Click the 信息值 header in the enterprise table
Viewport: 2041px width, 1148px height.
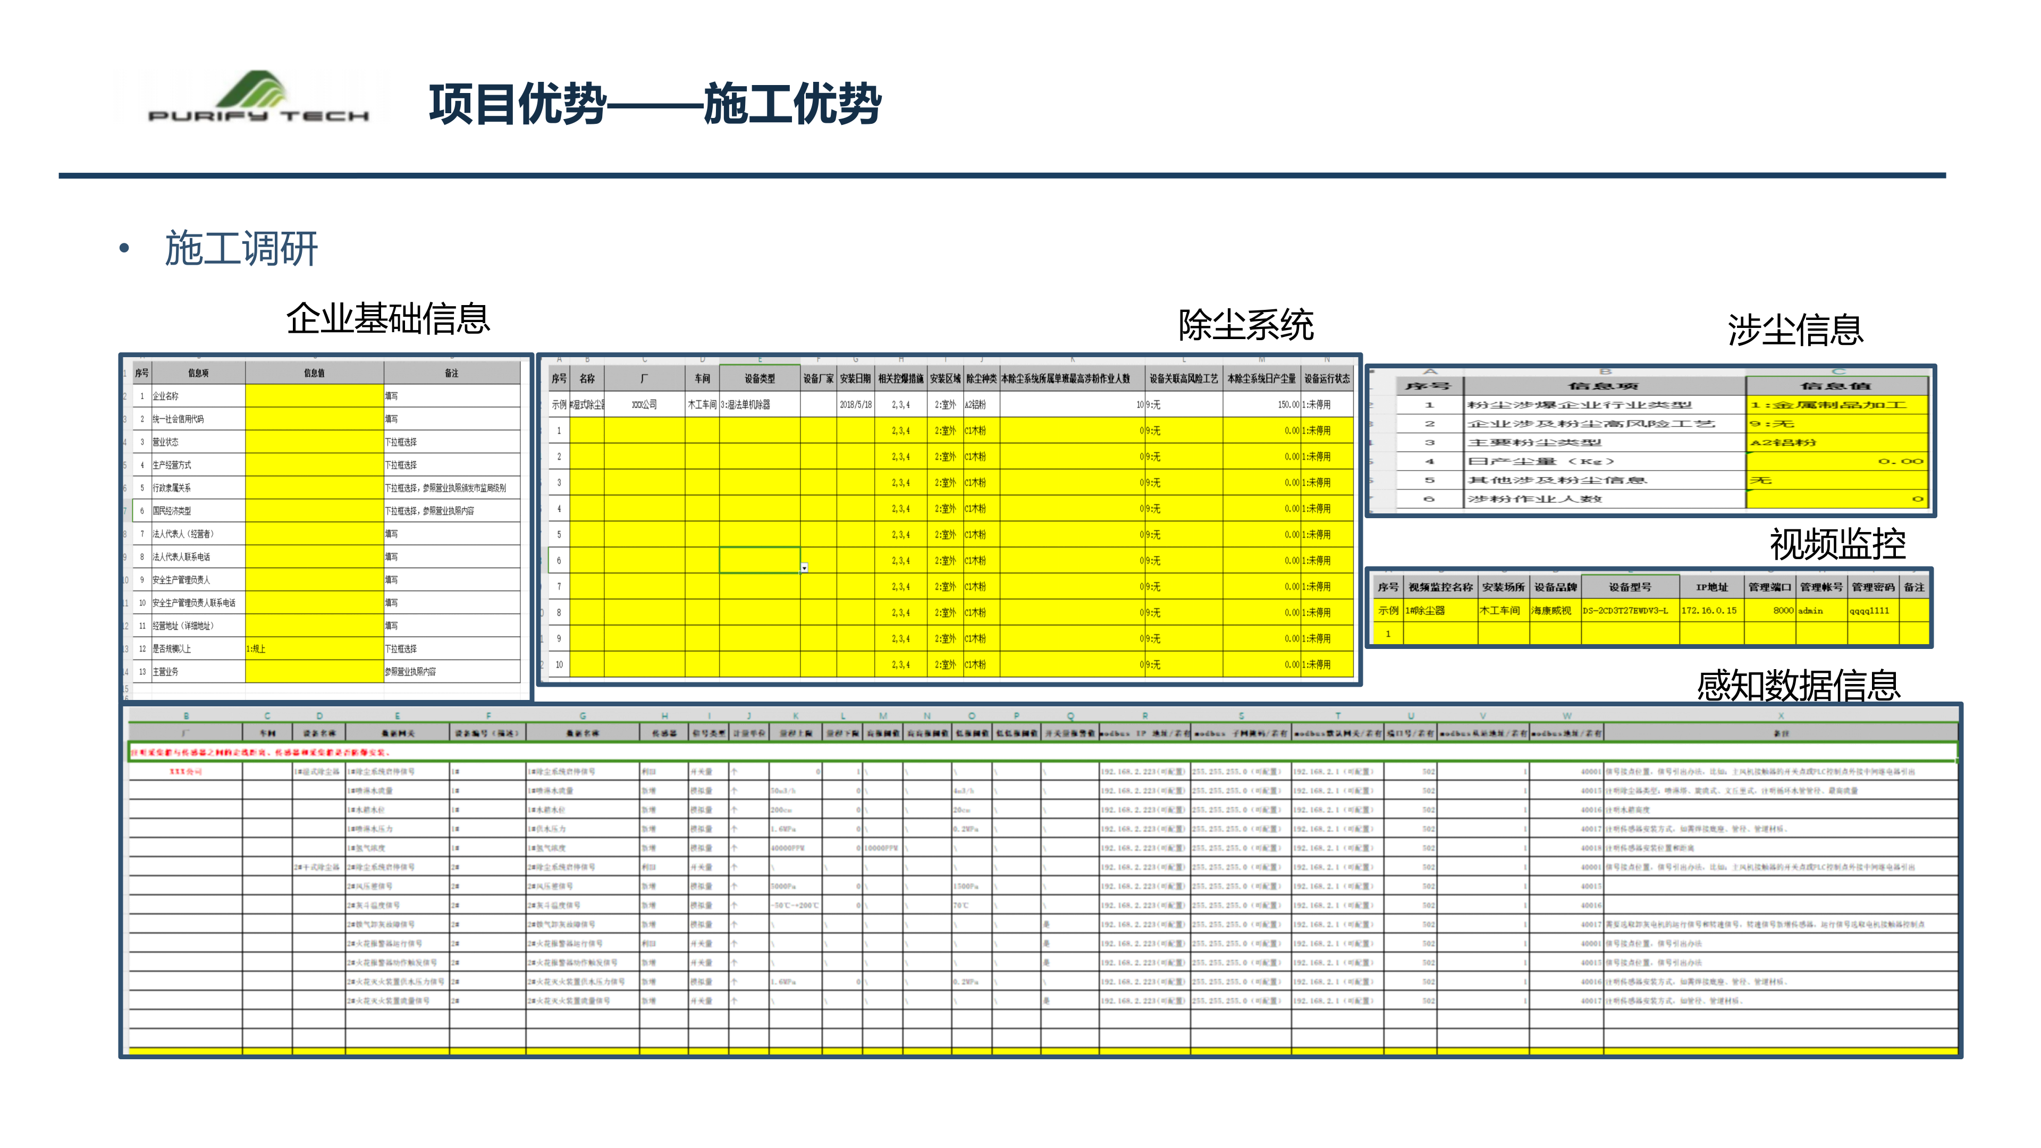point(315,373)
